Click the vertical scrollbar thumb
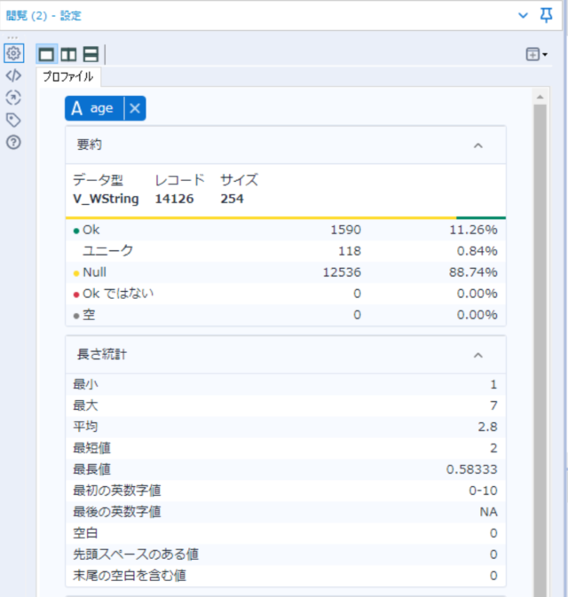 (540, 350)
